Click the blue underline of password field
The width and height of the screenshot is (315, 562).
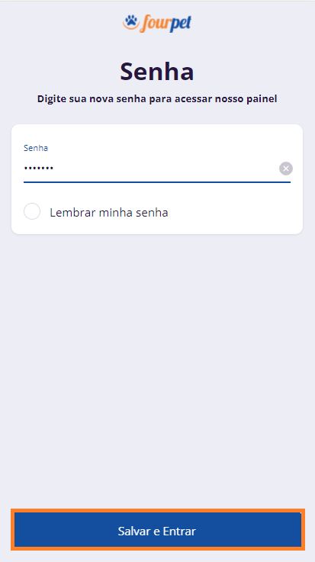[157, 182]
